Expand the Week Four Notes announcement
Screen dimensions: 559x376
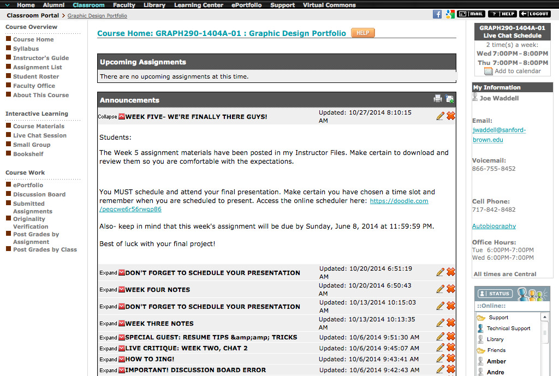[x=108, y=290]
